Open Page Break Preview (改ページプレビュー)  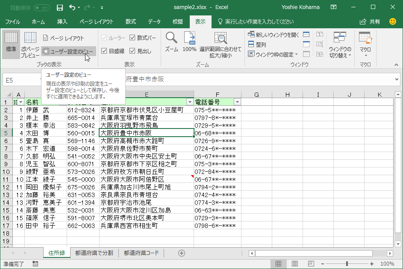(30, 45)
